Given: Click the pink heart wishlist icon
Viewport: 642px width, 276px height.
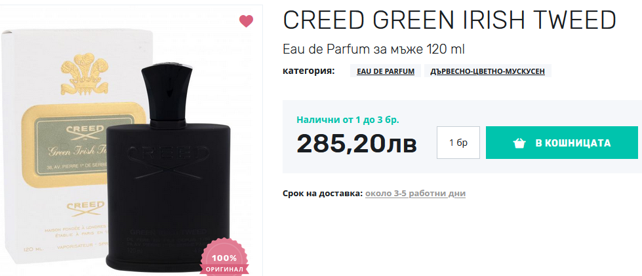Looking at the screenshot, I should [246, 21].
